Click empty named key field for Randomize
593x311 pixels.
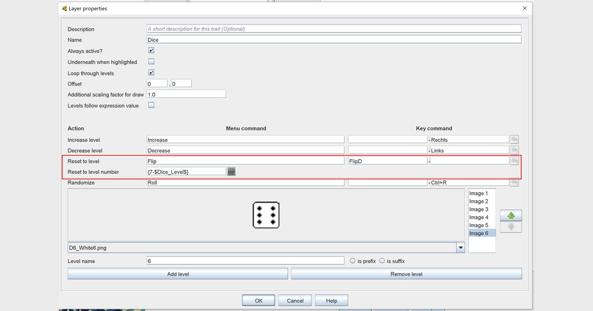point(388,183)
